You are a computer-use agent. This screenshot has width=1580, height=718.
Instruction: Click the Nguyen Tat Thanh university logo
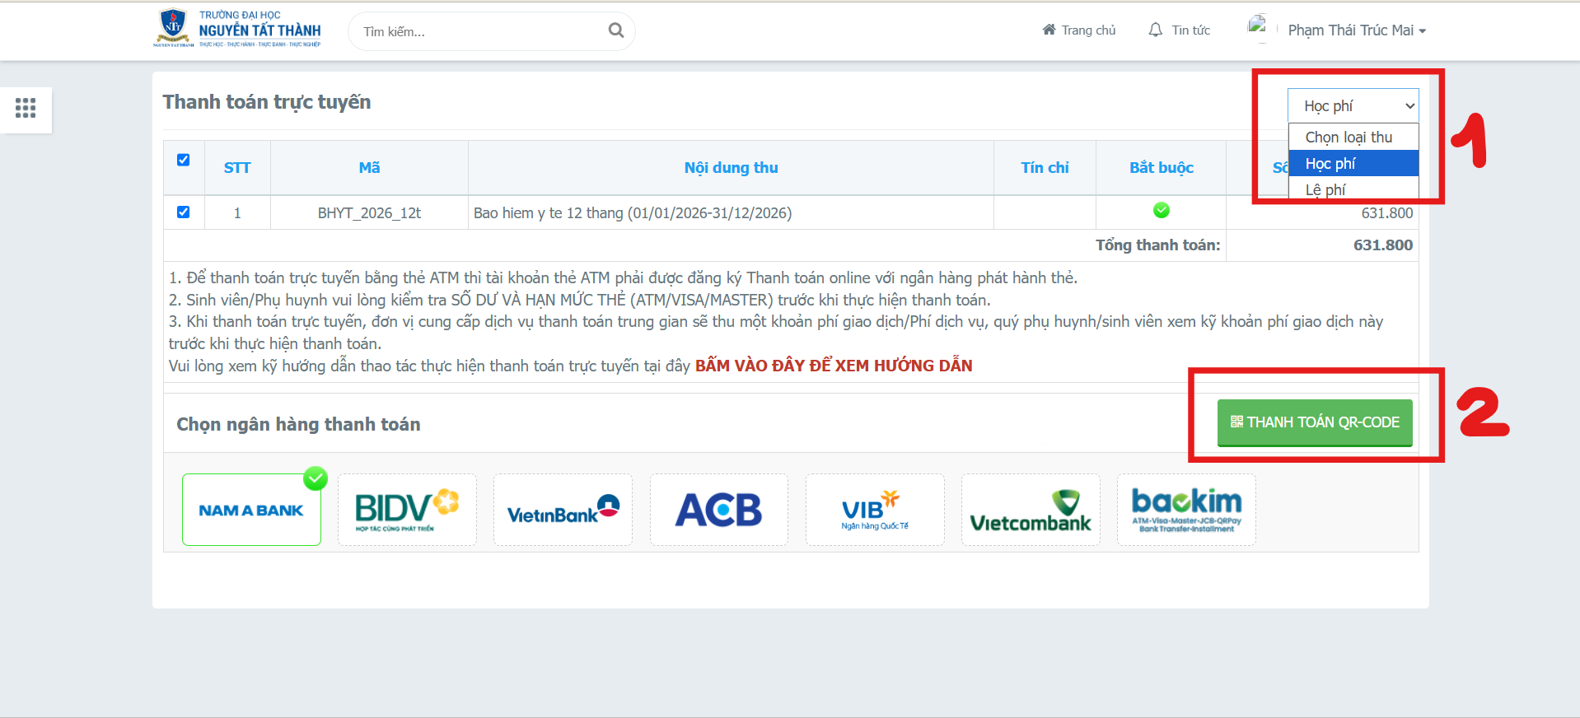pos(237,29)
